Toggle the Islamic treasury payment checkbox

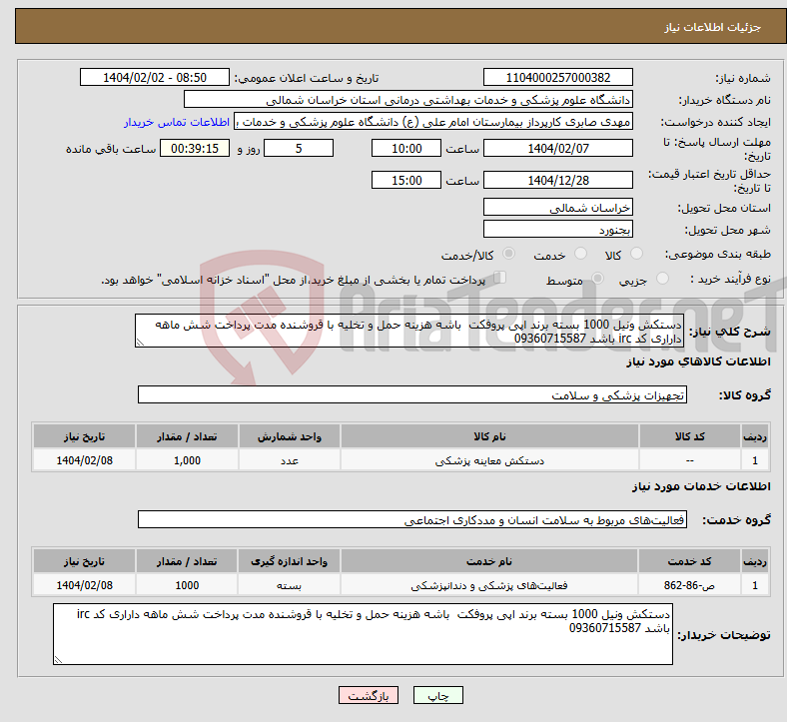pyautogui.click(x=499, y=278)
